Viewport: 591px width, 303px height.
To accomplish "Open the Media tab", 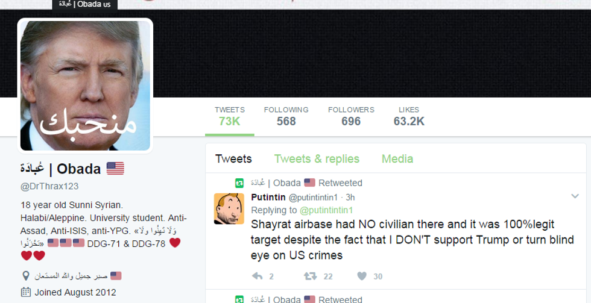I will [x=397, y=159].
